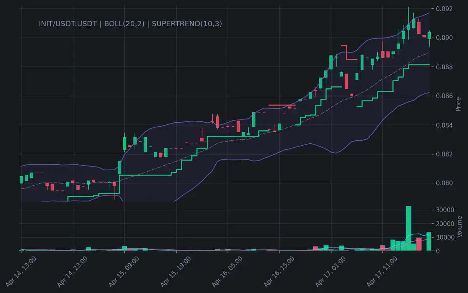Click the Price axis title
This screenshot has width=468, height=293.
pyautogui.click(x=458, y=104)
